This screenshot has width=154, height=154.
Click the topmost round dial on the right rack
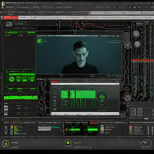coord(136,34)
